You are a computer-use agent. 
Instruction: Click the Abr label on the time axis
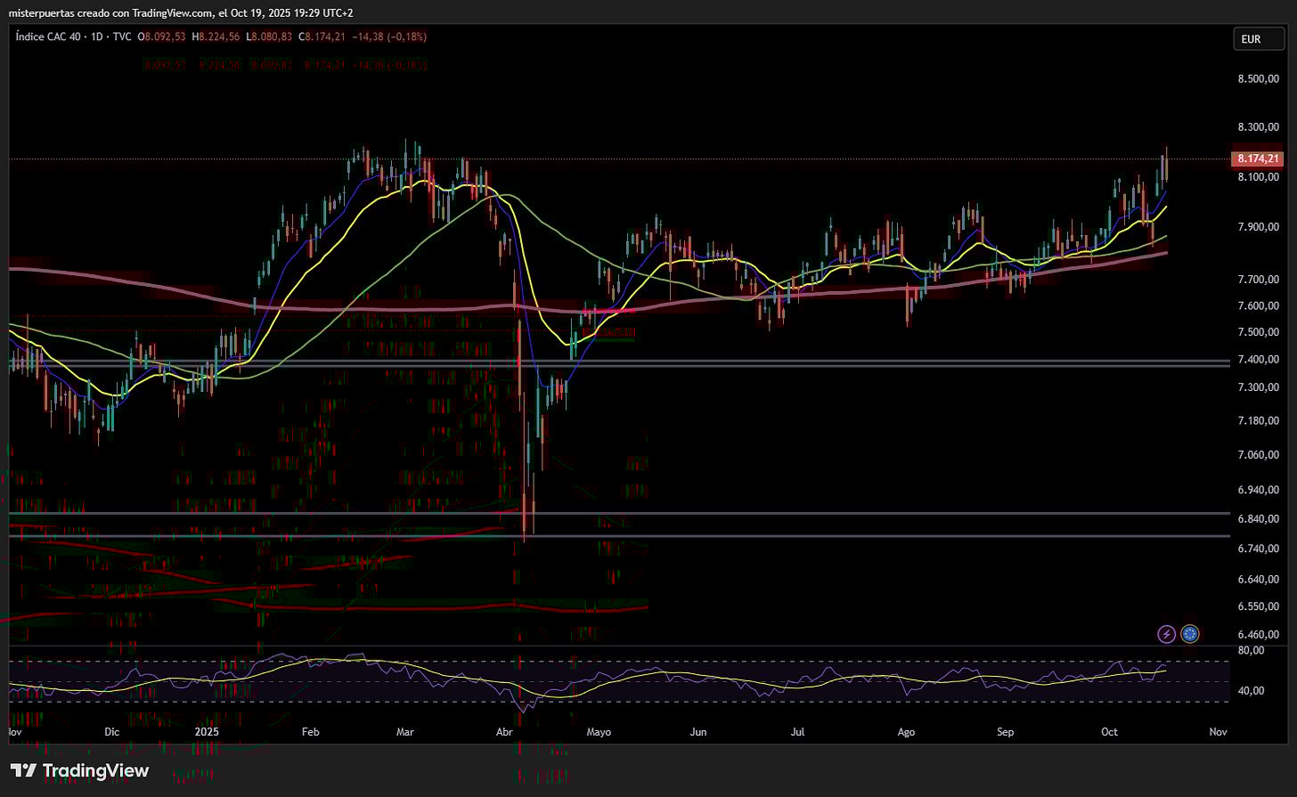coord(504,732)
